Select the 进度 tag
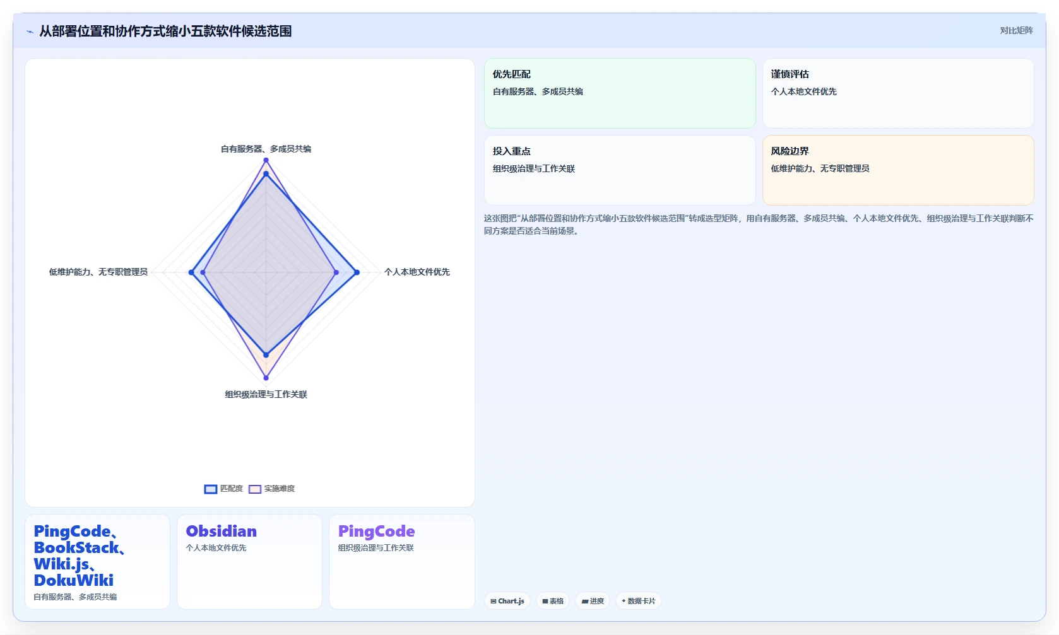Screen dimensions: 1059x635 593,601
